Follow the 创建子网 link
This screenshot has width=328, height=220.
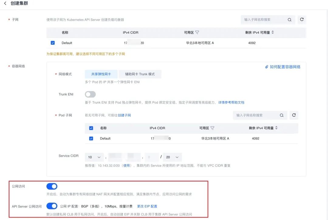124,115
